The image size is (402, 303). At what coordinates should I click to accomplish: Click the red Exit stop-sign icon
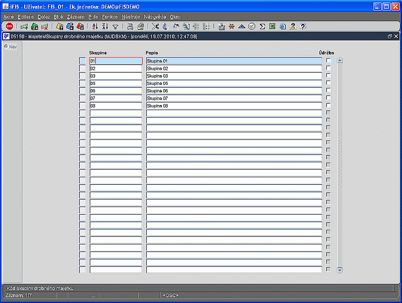point(9,26)
